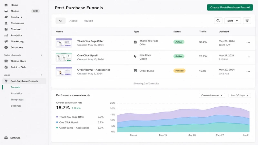
Task: Switch to the Paused tab
Action: tap(88, 21)
